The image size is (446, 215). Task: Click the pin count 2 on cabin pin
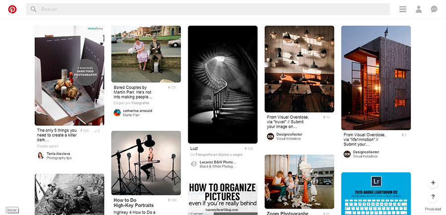tap(404, 135)
